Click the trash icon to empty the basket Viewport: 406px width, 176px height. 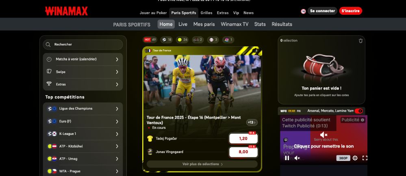360,41
